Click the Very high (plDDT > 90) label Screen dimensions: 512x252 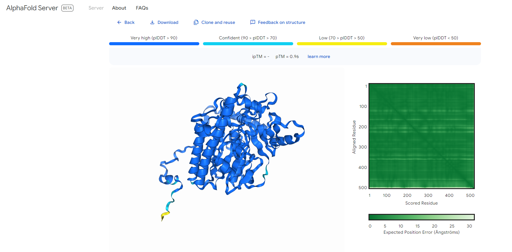coord(154,38)
